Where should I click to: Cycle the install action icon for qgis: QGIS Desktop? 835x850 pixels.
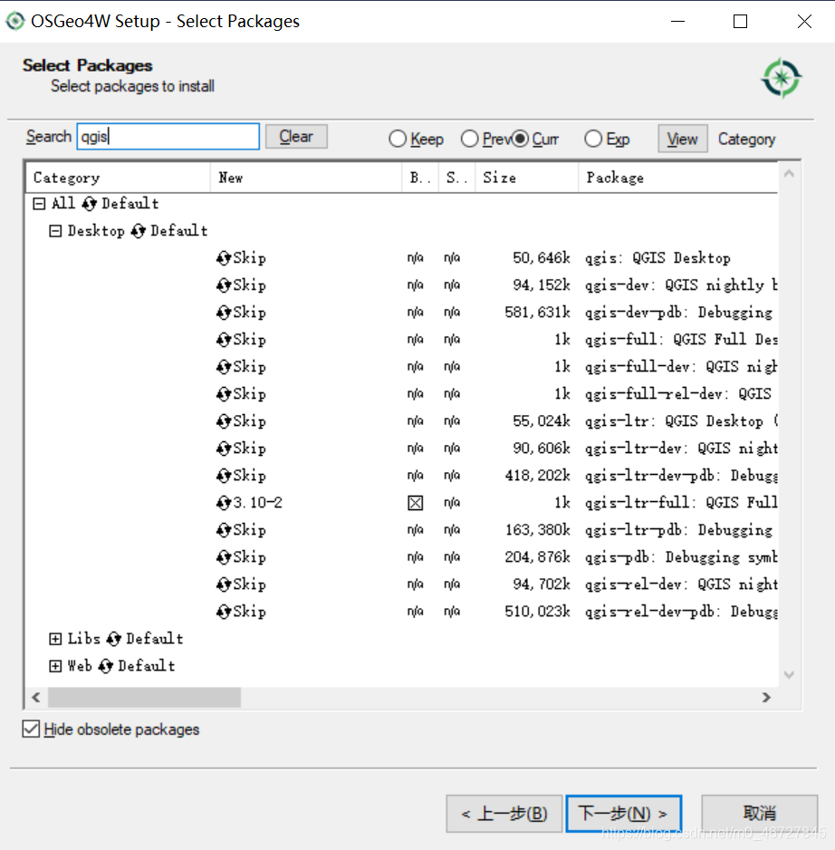(x=224, y=258)
